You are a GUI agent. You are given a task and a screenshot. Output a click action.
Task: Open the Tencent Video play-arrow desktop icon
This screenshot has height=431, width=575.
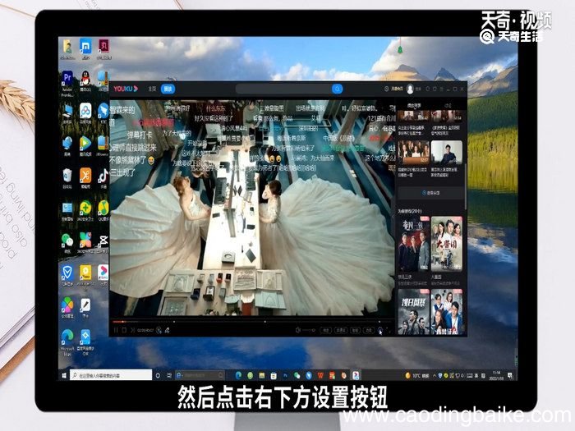[85, 144]
